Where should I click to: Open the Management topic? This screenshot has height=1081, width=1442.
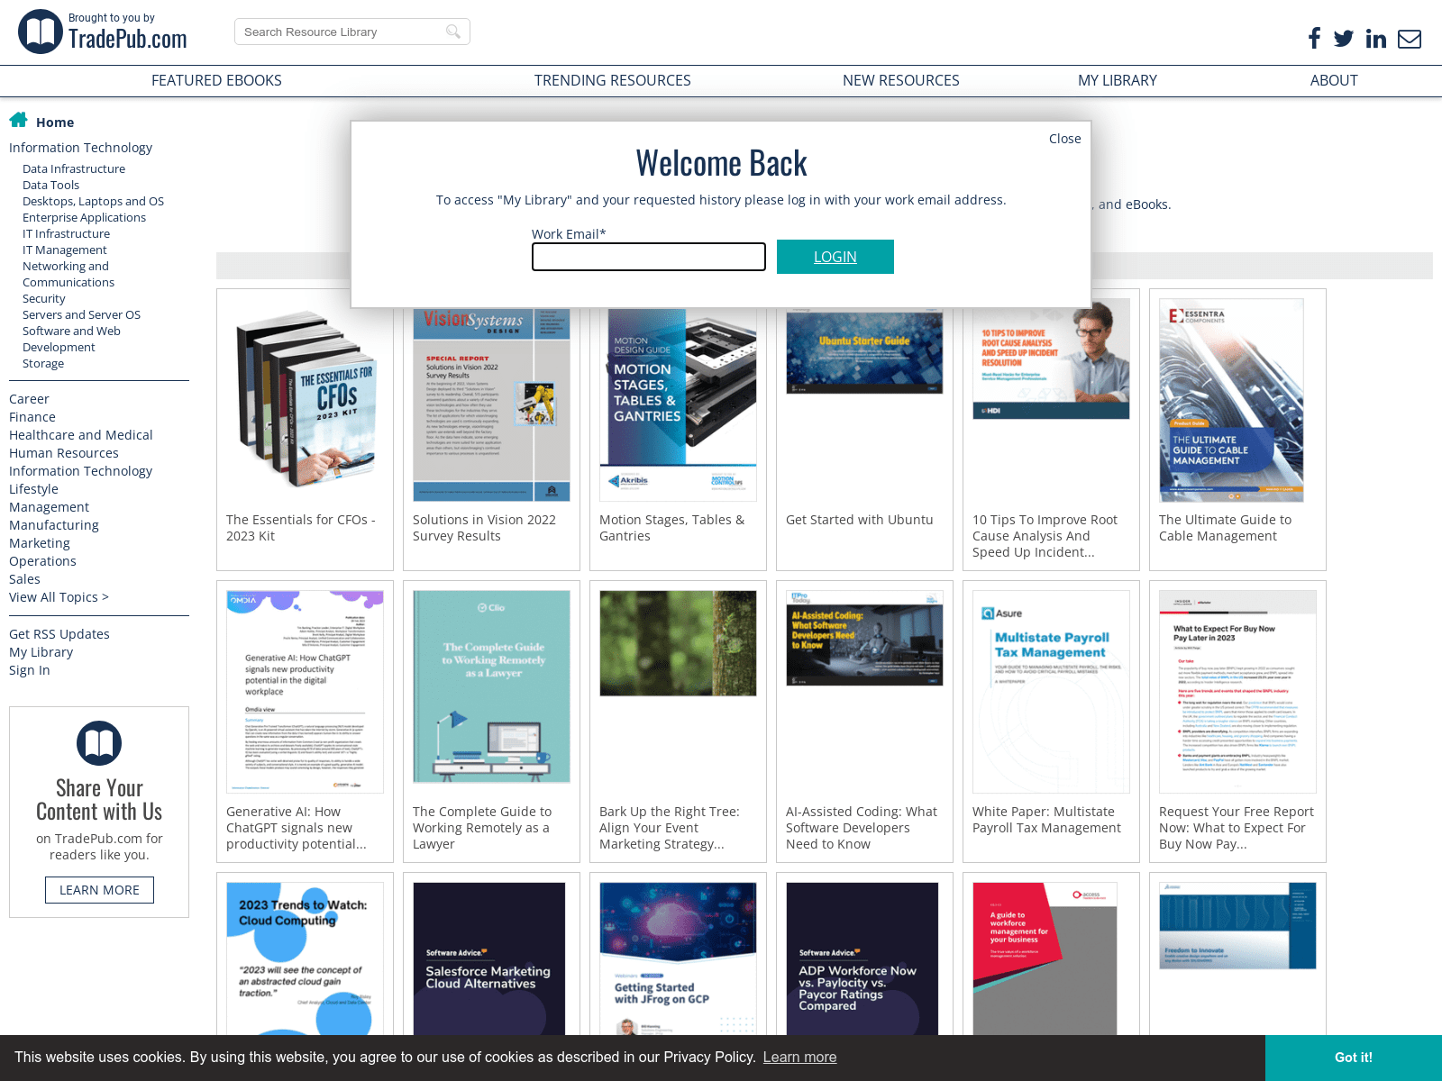[49, 507]
